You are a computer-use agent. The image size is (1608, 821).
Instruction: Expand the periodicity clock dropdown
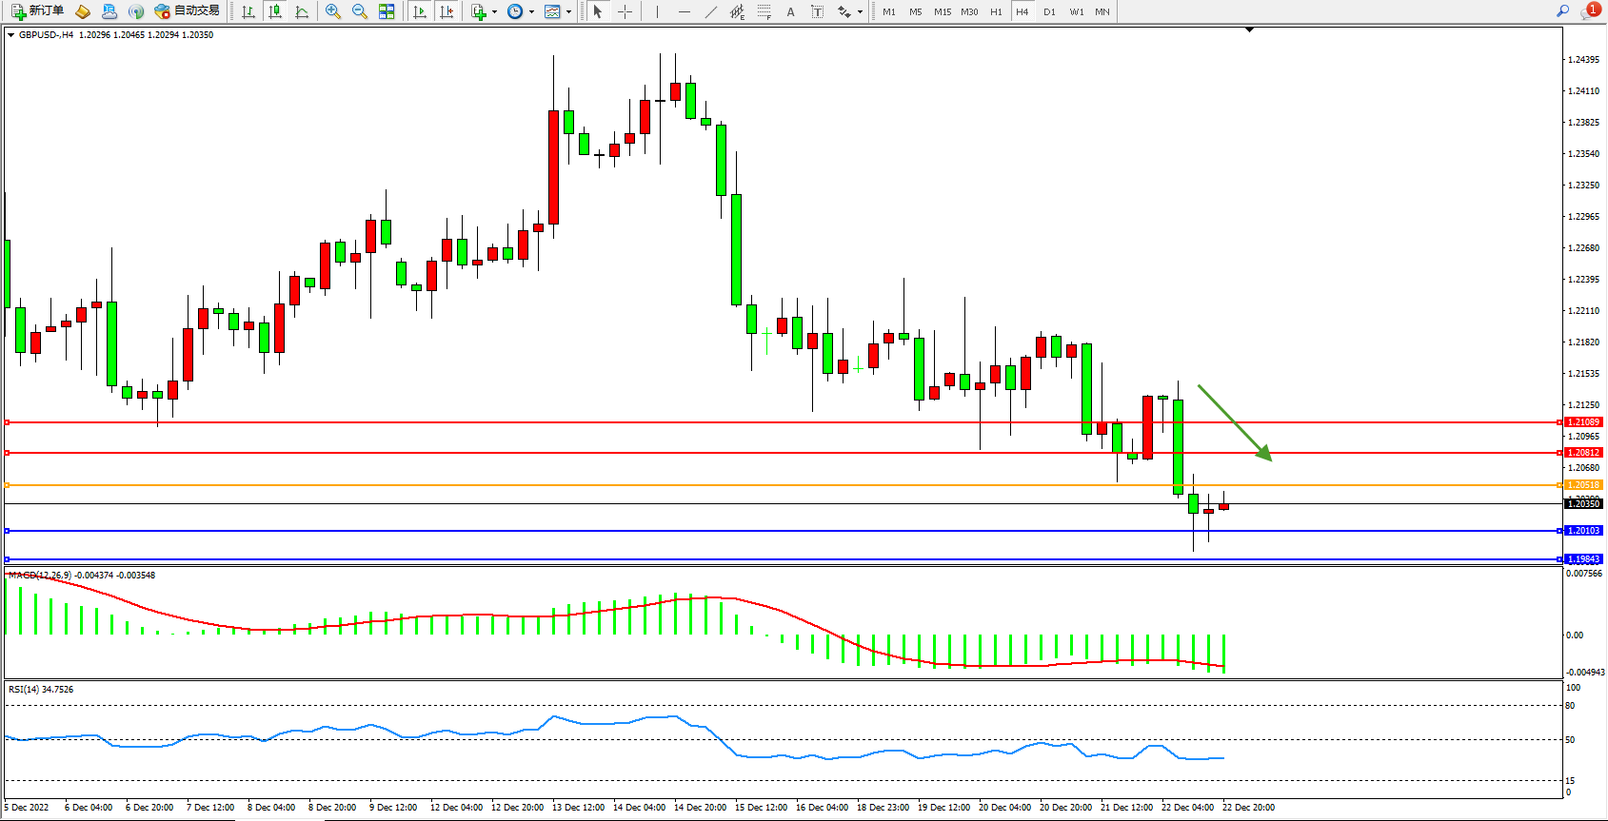coord(530,12)
